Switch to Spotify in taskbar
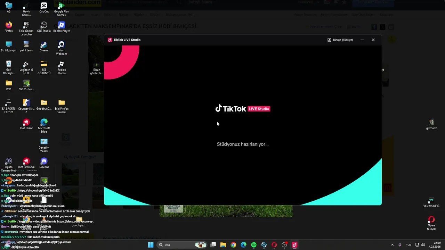The image size is (445, 250). (x=254, y=245)
